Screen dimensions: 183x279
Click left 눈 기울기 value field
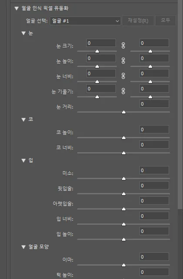point(101,89)
